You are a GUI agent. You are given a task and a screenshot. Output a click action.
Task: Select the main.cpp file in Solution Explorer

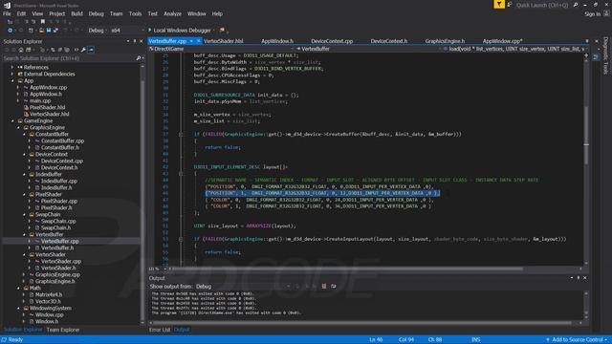[x=40, y=100]
